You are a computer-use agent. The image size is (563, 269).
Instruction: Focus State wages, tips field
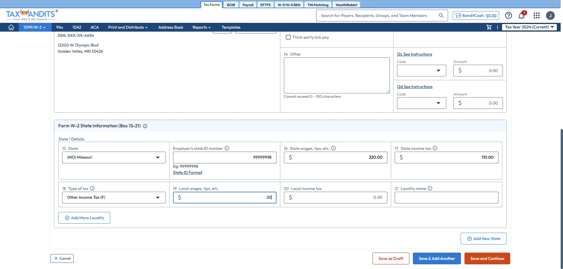coord(335,157)
